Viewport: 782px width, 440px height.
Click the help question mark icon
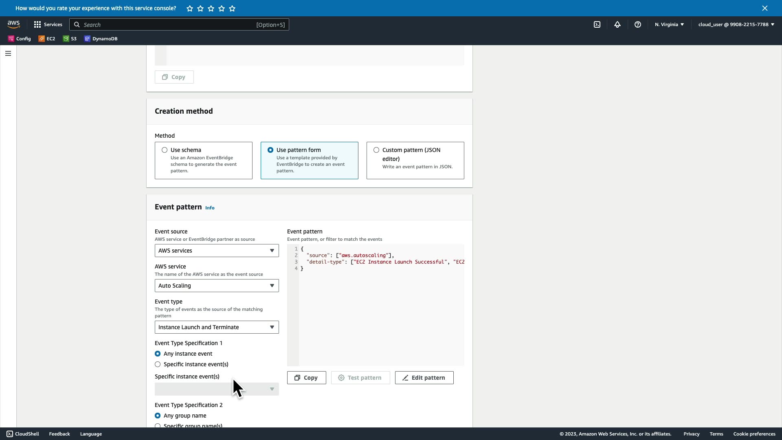pos(637,24)
